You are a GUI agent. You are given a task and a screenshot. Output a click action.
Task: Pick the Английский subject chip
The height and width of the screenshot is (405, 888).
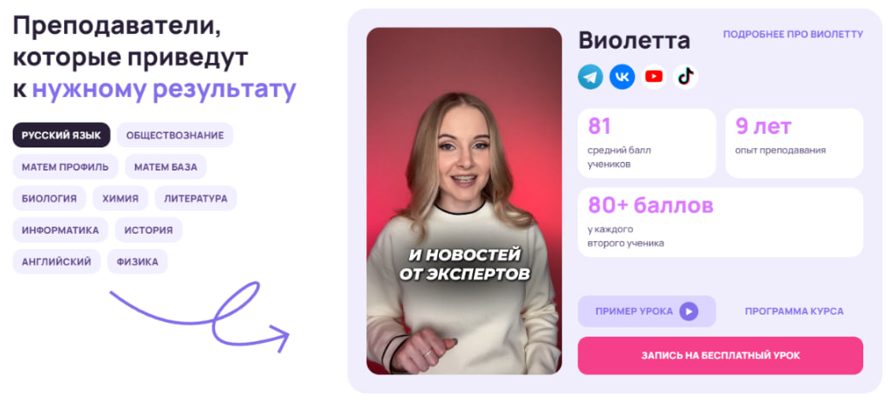56,262
